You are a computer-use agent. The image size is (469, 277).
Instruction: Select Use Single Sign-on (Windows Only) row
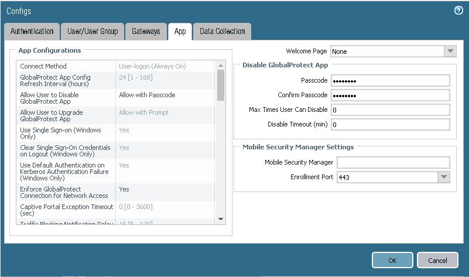(x=115, y=133)
